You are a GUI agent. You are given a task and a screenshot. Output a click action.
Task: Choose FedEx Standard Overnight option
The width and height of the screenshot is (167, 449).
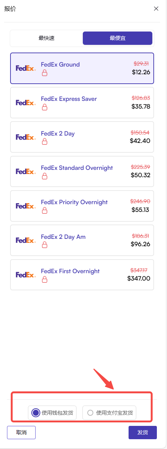(82, 172)
